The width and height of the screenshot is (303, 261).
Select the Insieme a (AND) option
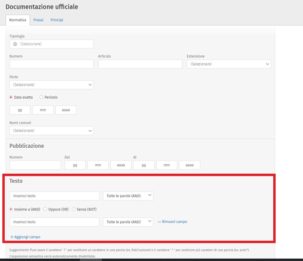tap(11, 209)
